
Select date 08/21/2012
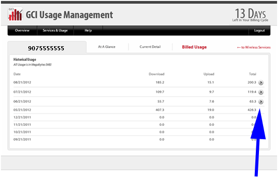click(x=22, y=82)
